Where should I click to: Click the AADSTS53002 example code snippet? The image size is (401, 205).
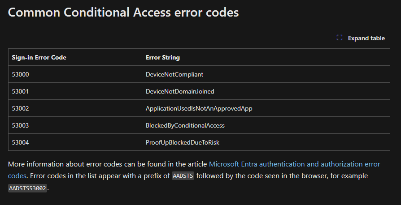(27, 188)
